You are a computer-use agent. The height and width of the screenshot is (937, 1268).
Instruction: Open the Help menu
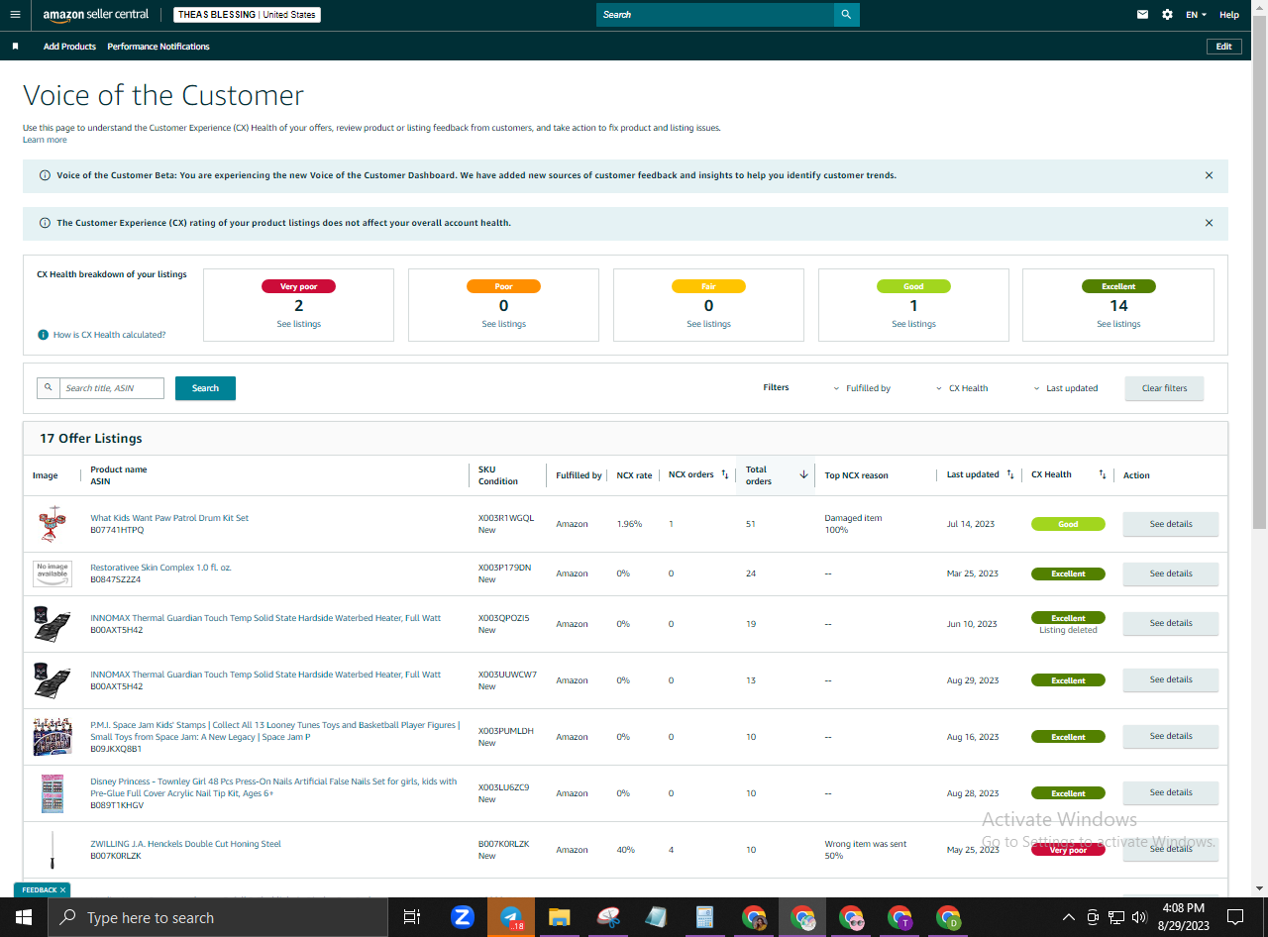pos(1229,15)
